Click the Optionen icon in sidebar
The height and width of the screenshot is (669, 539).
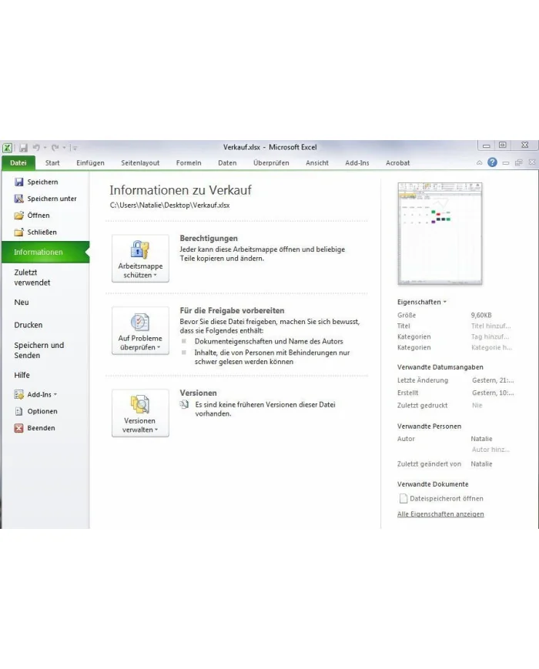(18, 411)
